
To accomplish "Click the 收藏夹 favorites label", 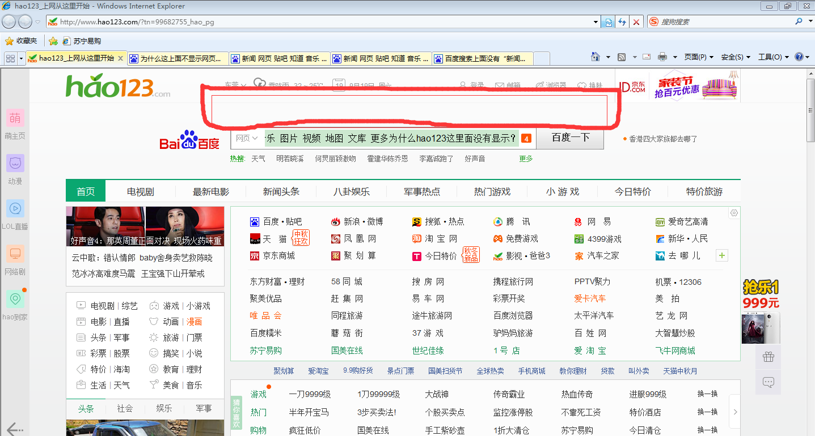I will pyautogui.click(x=27, y=41).
